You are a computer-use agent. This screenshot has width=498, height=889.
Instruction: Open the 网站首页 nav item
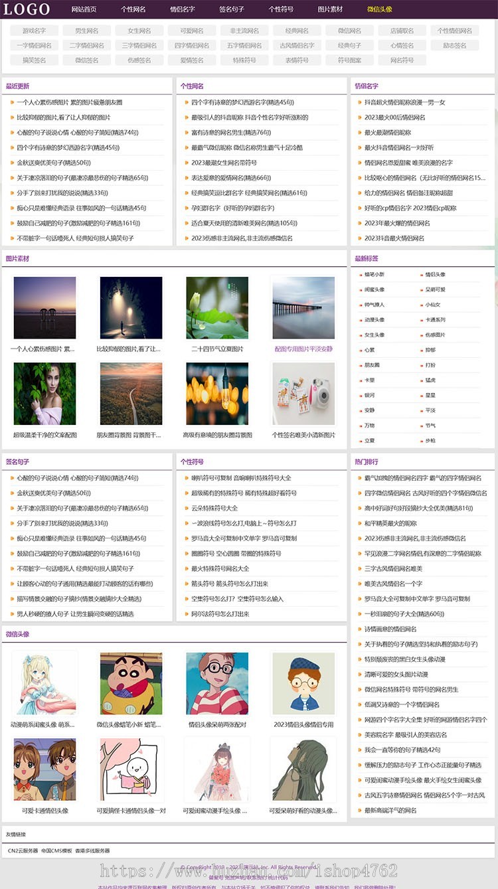(x=84, y=9)
